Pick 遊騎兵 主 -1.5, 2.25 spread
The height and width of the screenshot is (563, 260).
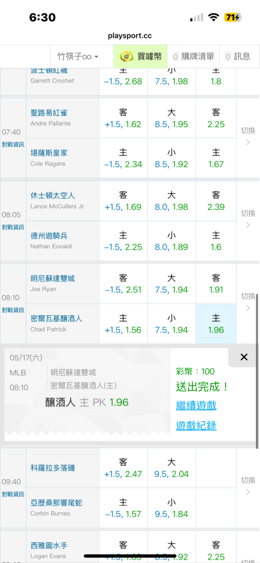point(123,241)
